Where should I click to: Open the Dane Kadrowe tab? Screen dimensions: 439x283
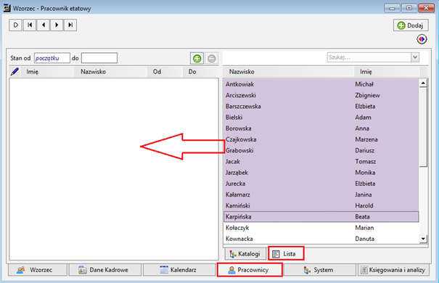tap(105, 270)
